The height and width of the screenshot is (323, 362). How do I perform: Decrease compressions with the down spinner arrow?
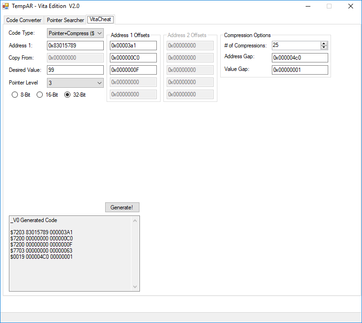tap(324, 47)
